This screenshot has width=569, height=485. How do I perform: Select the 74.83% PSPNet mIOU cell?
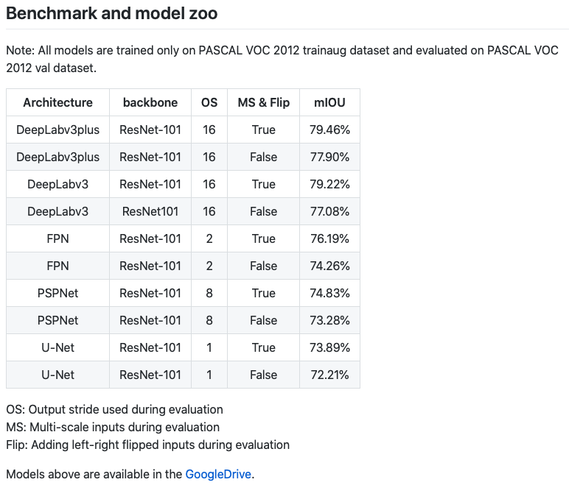(x=329, y=293)
